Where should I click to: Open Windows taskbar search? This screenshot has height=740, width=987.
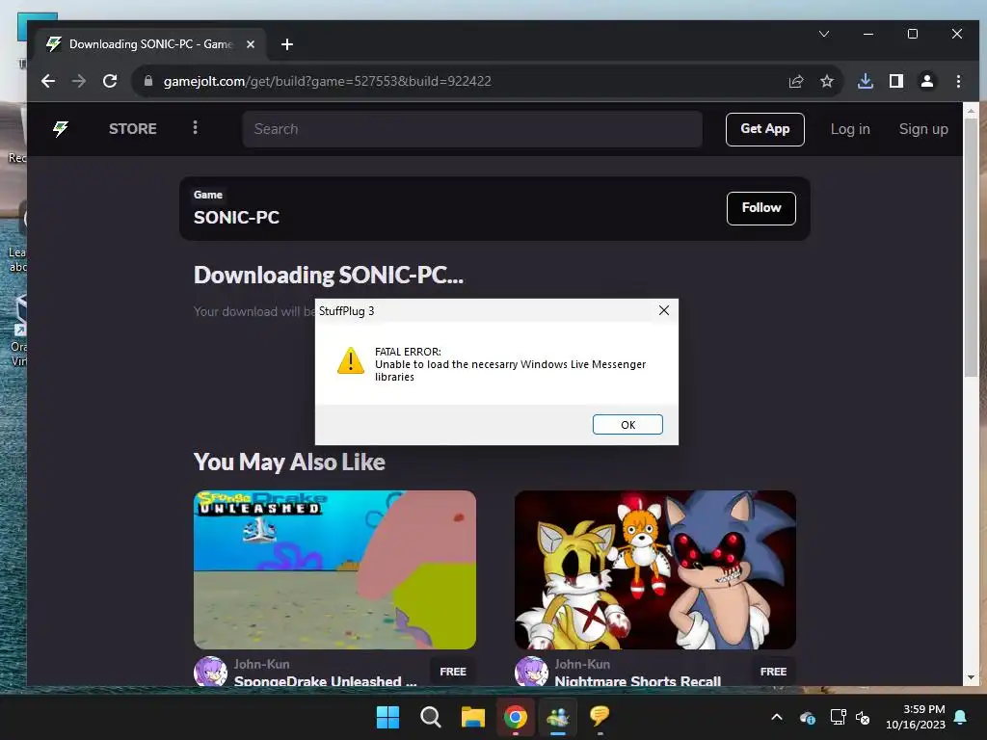click(x=431, y=717)
